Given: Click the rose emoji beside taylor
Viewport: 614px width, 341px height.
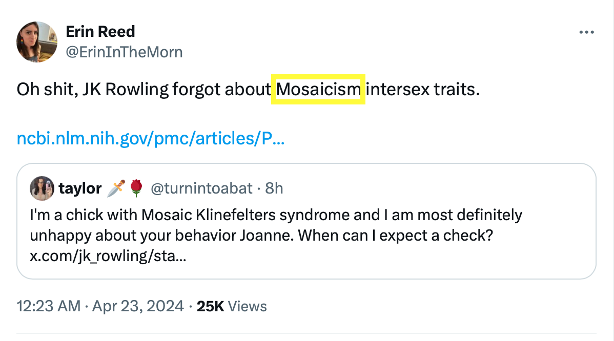Looking at the screenshot, I should point(136,188).
